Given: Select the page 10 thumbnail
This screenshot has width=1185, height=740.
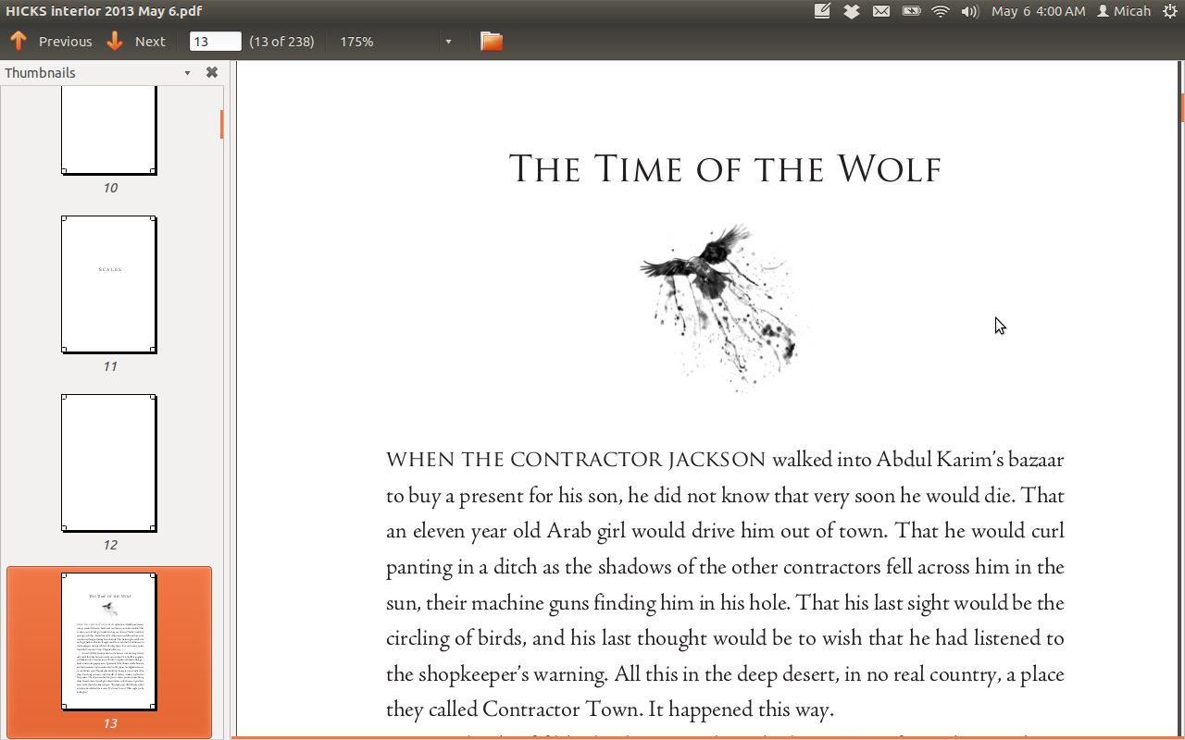Looking at the screenshot, I should tap(109, 129).
